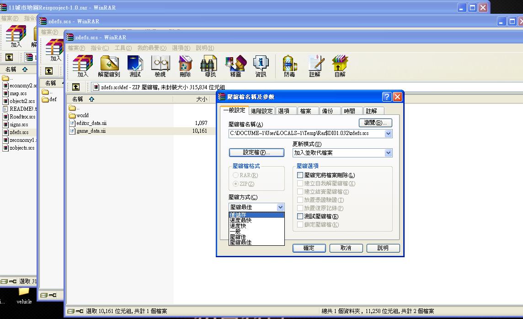The image size is (523, 319).
Task: Click the 設定檔(F)... profiles button
Action: pos(256,152)
